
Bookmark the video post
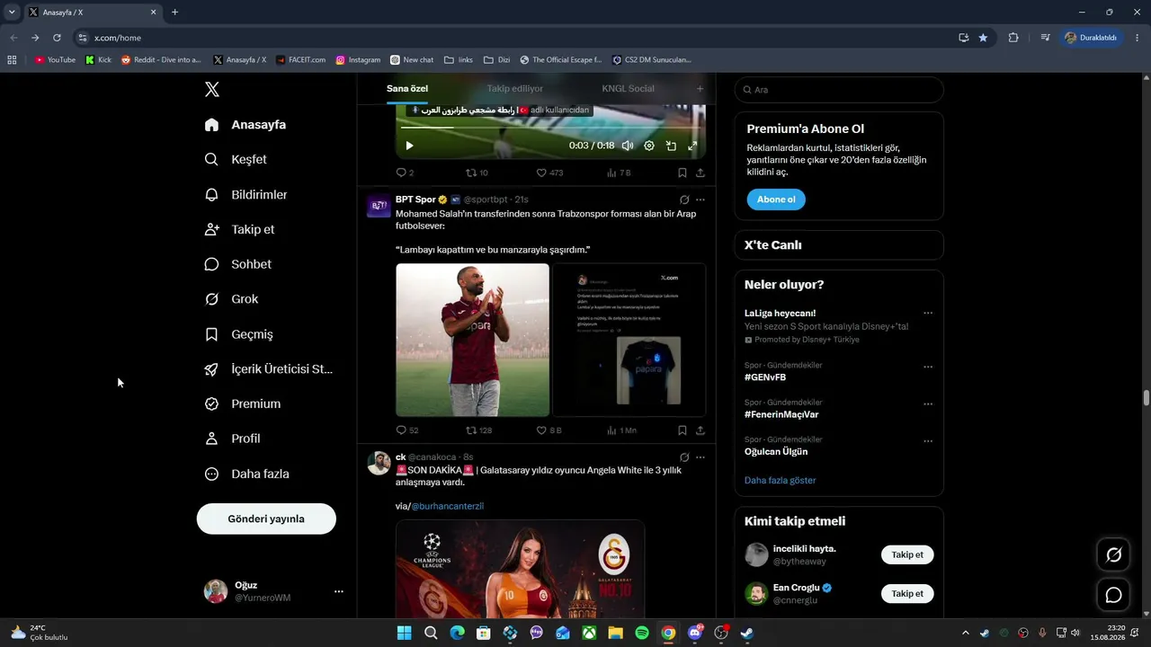point(683,173)
